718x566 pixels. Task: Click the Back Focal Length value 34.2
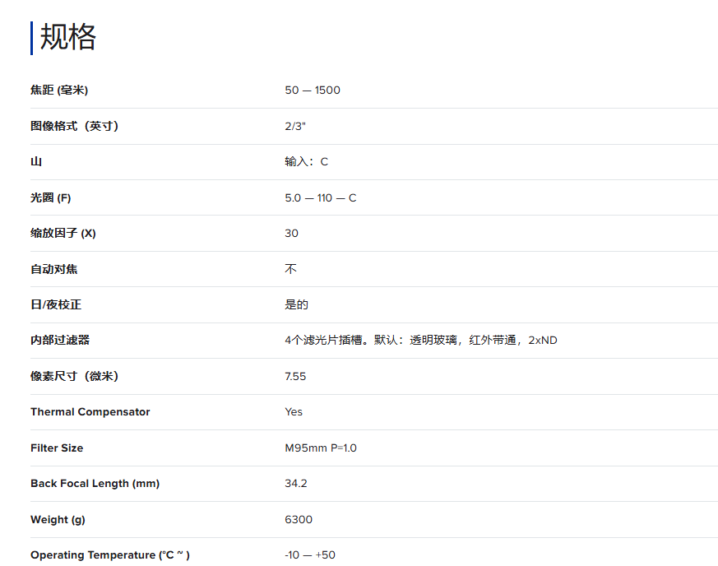(x=296, y=484)
